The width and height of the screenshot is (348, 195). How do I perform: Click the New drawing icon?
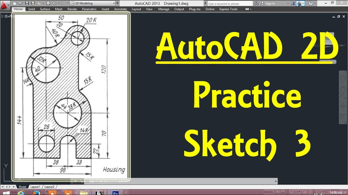point(15,3)
